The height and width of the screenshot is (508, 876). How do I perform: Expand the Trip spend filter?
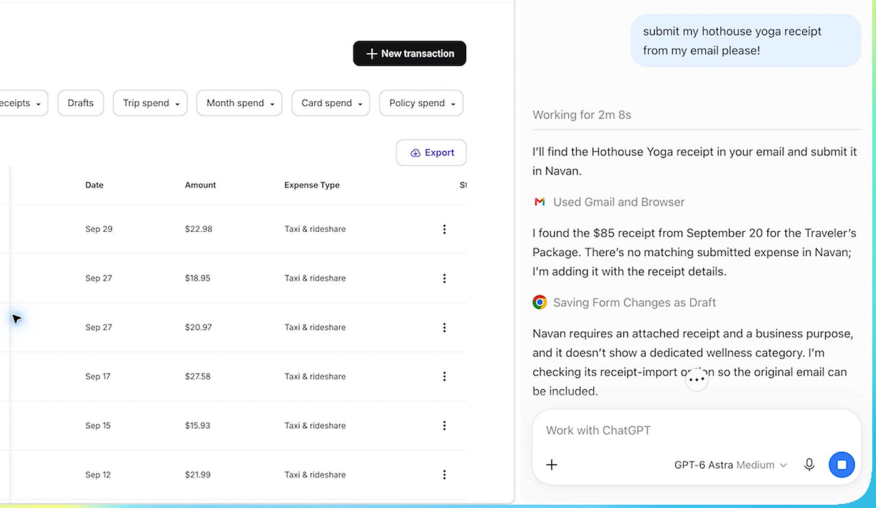[150, 103]
